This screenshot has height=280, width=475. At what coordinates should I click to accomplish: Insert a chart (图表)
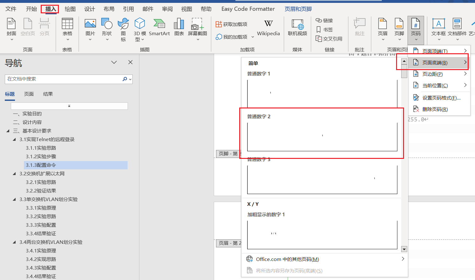(179, 27)
